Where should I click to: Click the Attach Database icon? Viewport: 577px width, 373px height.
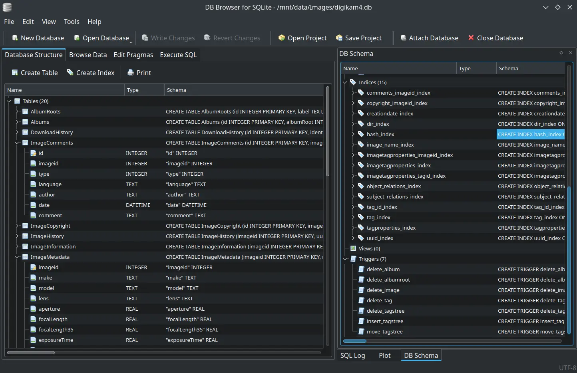tap(403, 38)
